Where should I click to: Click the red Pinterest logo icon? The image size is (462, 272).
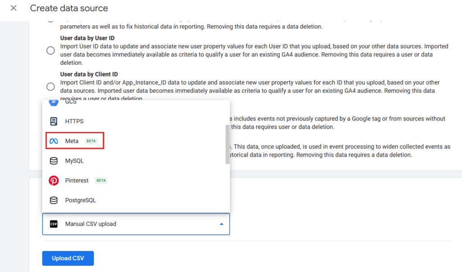(54, 181)
